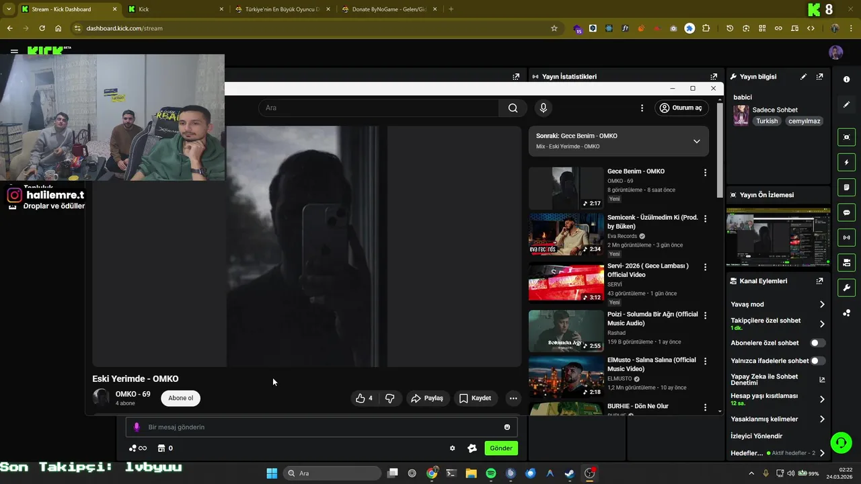861x484 pixels.
Task: Pop out the Yayın bilgisi panel
Action: tap(819, 77)
